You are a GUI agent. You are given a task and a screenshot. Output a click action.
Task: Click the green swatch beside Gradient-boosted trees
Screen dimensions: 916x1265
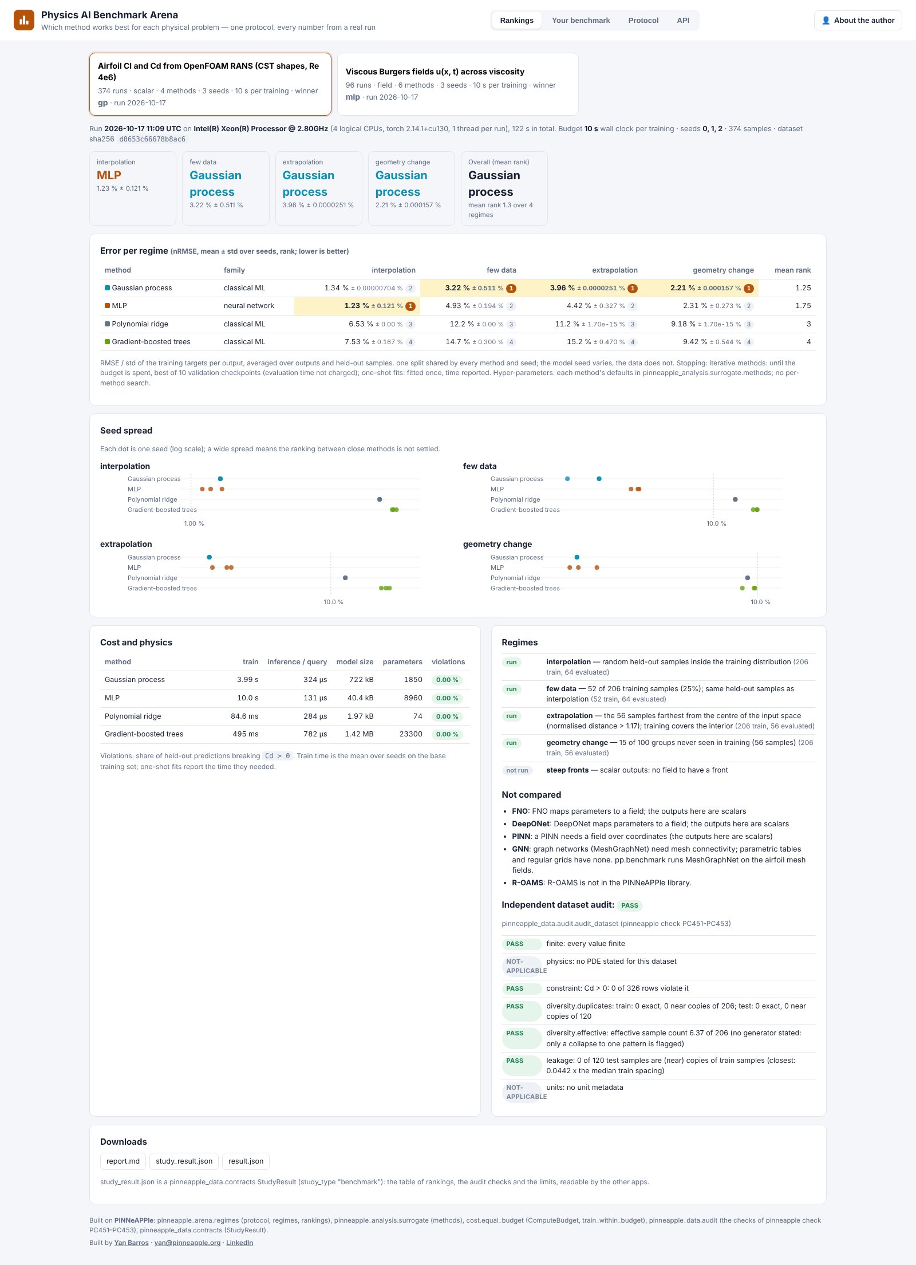107,341
